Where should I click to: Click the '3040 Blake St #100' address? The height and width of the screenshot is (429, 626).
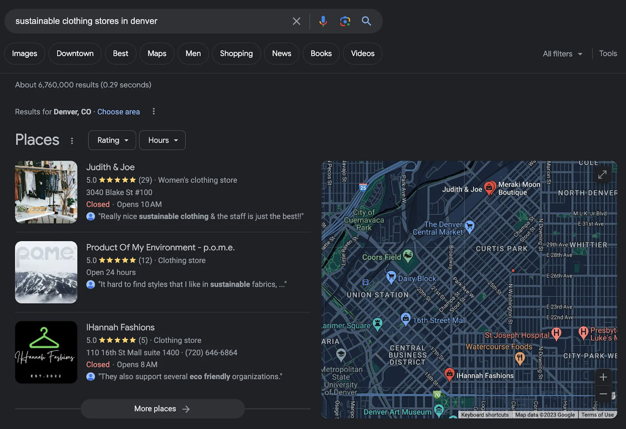tap(119, 193)
